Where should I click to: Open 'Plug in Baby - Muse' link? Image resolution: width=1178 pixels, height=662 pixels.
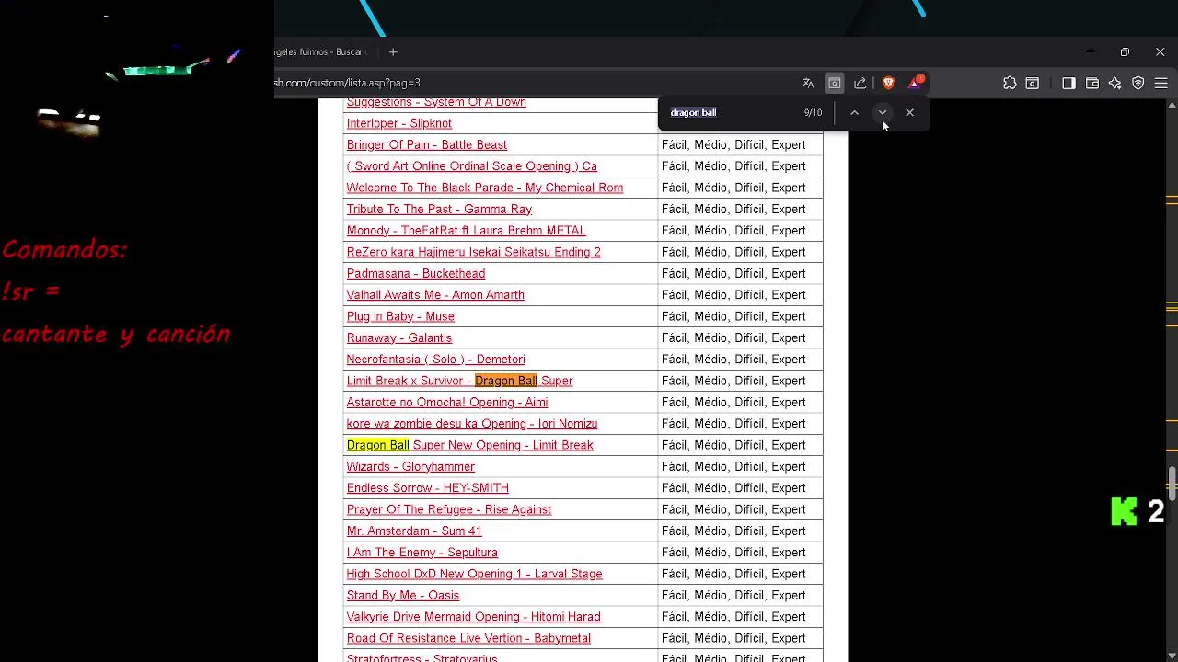coord(400,316)
